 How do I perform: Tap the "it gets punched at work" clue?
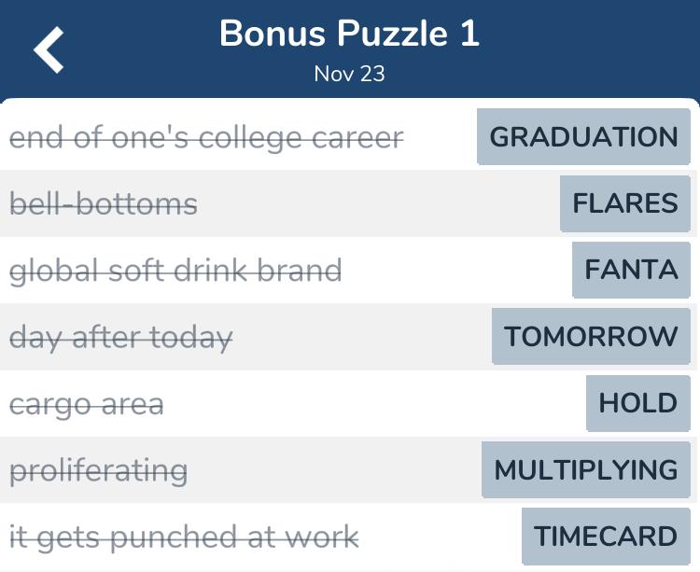point(184,538)
